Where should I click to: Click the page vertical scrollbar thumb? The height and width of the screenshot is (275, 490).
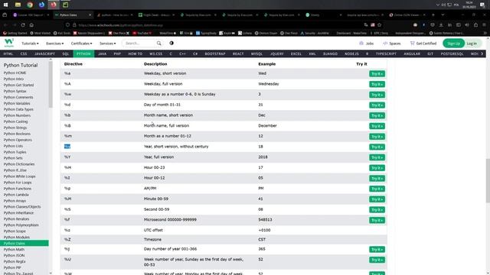(488, 180)
